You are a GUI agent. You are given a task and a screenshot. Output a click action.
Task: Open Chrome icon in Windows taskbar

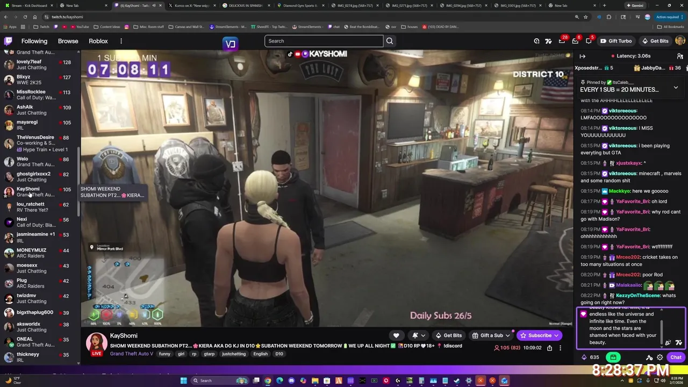(268, 381)
